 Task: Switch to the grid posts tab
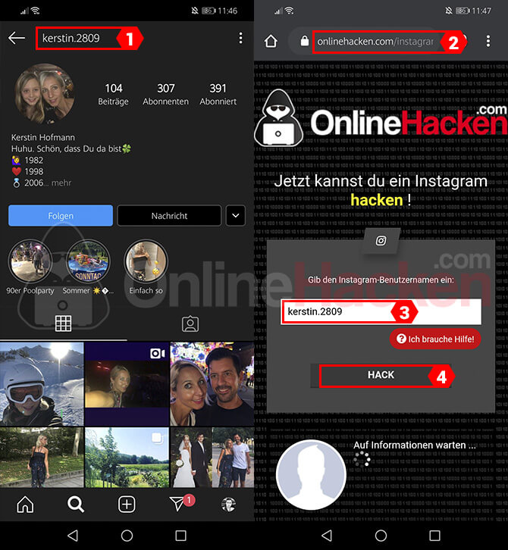point(63,323)
